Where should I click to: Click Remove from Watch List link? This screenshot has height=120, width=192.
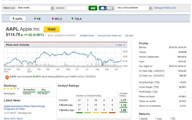coord(109,36)
